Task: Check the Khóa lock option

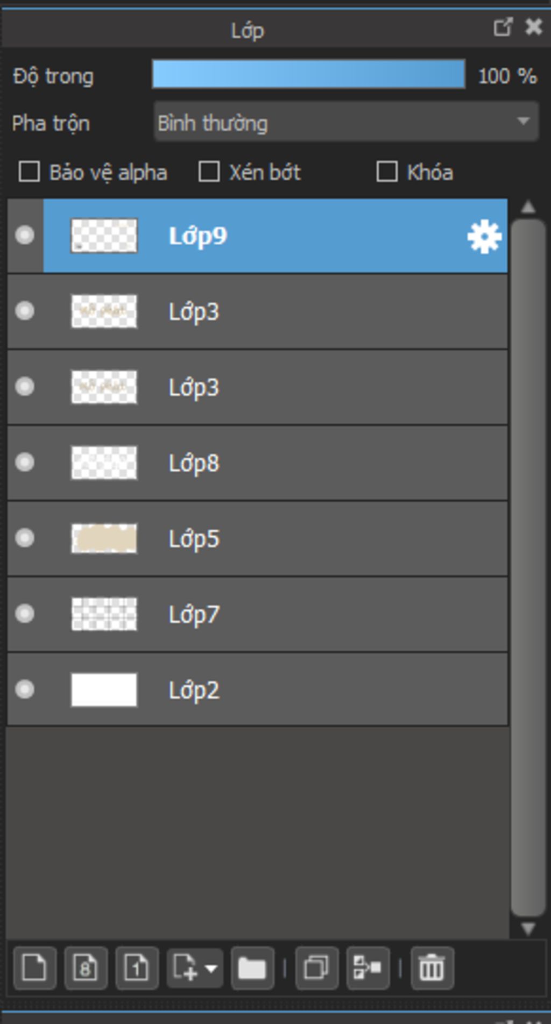Action: (387, 172)
